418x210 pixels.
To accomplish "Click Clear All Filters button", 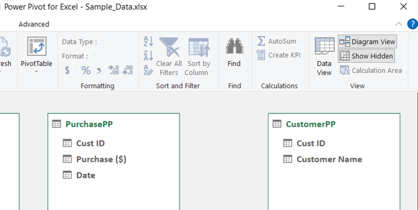I will (169, 56).
